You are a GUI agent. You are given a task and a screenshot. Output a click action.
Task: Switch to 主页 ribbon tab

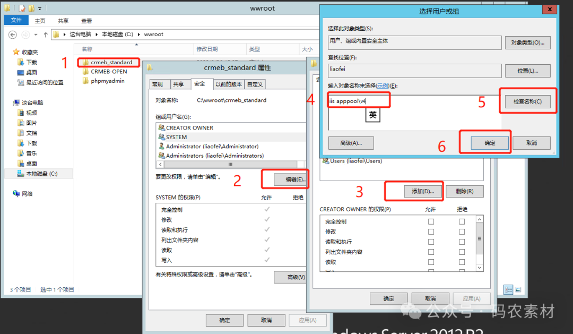click(x=40, y=21)
